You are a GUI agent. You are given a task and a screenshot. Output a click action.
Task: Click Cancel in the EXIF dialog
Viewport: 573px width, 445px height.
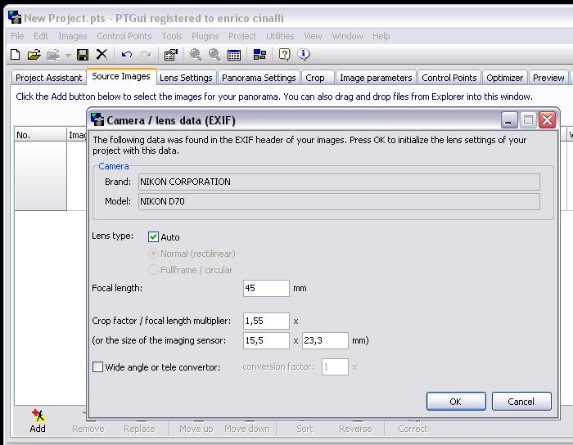(521, 401)
